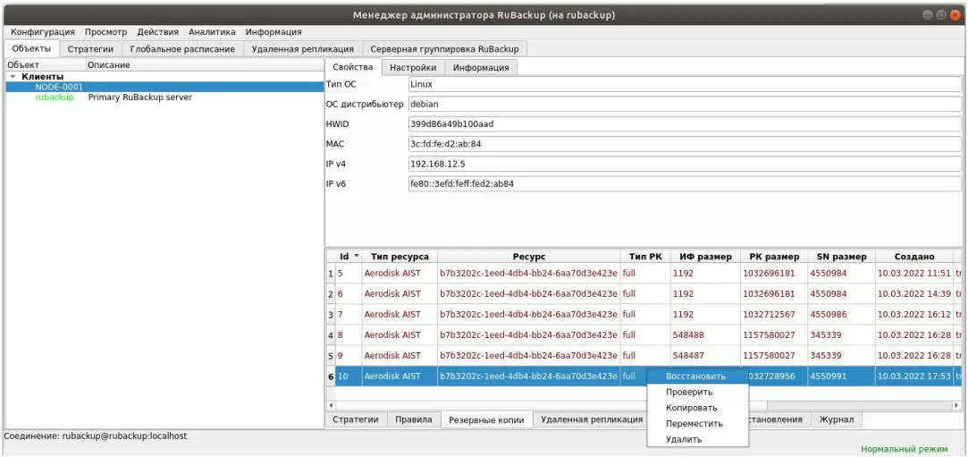The height and width of the screenshot is (457, 968).
Task: Click horizontal scrollbar left arrow
Action: pos(331,405)
